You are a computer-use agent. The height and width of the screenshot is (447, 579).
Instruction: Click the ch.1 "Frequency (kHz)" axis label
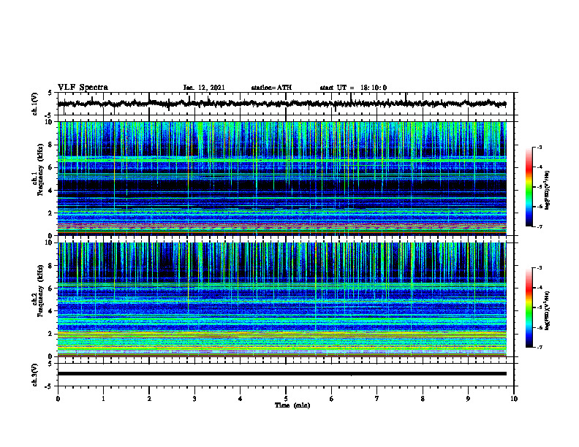click(40, 169)
